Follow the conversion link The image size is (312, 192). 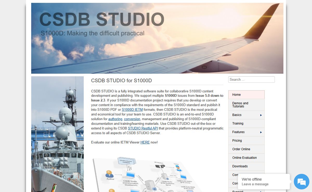point(132,119)
